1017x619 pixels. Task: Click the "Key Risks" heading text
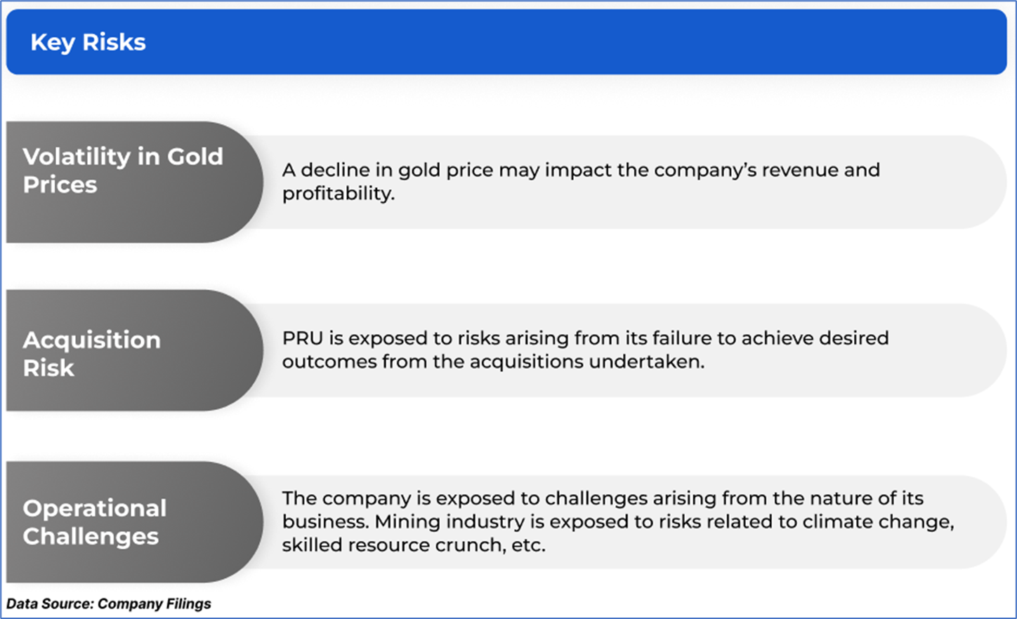click(x=88, y=43)
